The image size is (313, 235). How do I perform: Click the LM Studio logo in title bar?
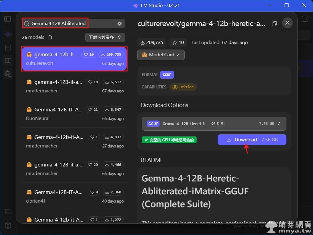(136, 6)
